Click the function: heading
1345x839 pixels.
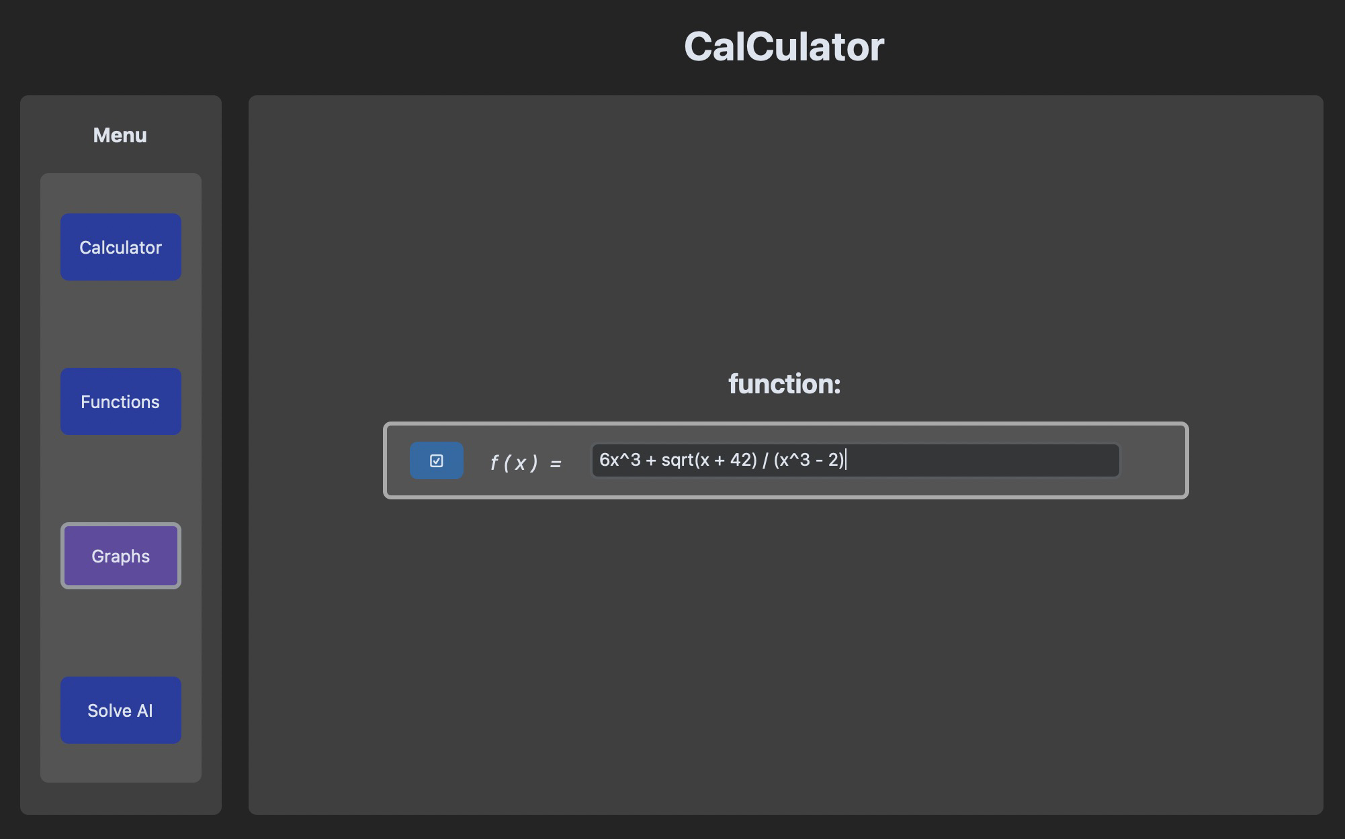[783, 384]
